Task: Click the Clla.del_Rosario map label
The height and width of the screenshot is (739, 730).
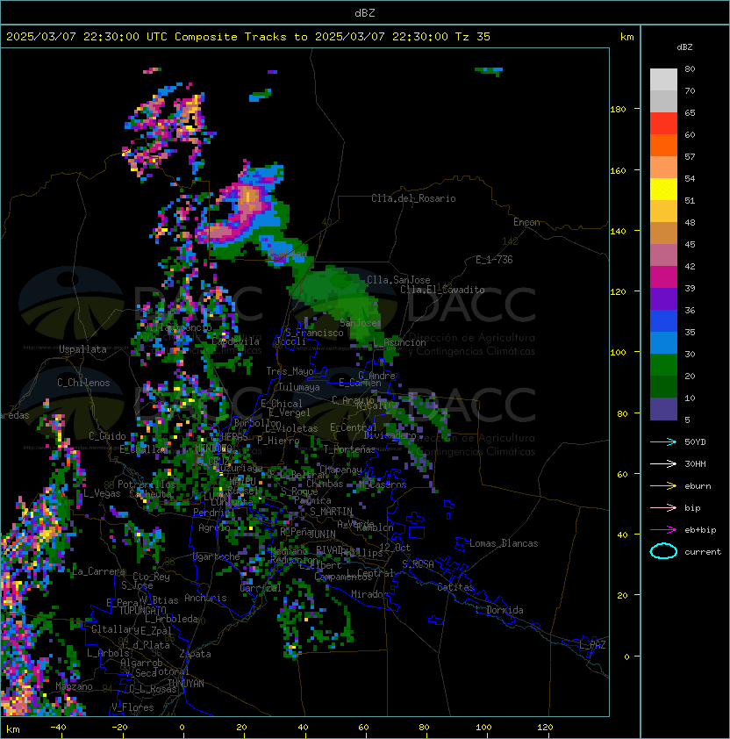Action: pos(413,198)
